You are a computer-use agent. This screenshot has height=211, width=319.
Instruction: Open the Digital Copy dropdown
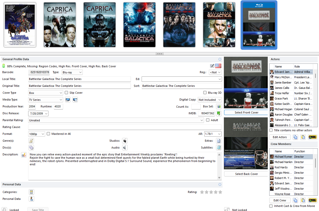(x=210, y=100)
